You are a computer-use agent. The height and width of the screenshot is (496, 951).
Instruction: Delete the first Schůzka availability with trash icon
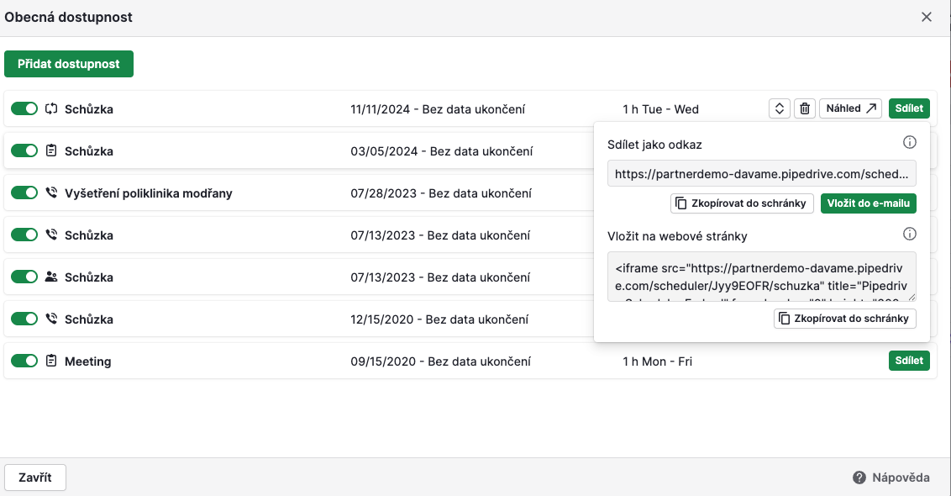coord(805,108)
